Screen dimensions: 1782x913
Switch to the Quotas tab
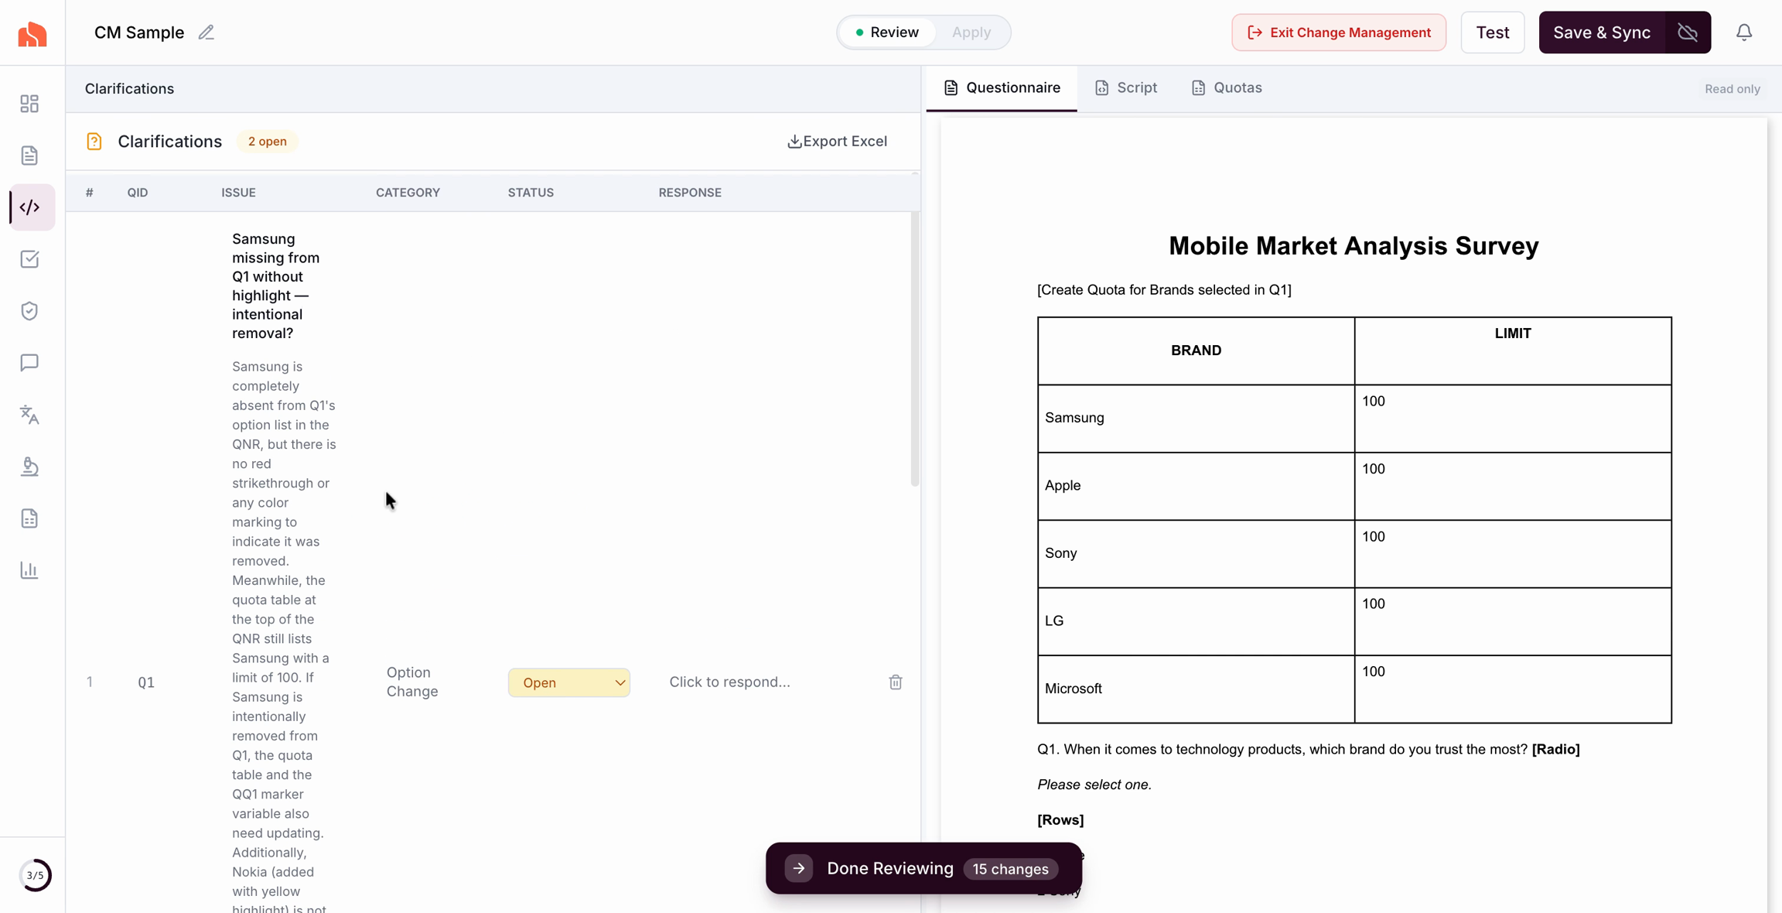pos(1227,87)
